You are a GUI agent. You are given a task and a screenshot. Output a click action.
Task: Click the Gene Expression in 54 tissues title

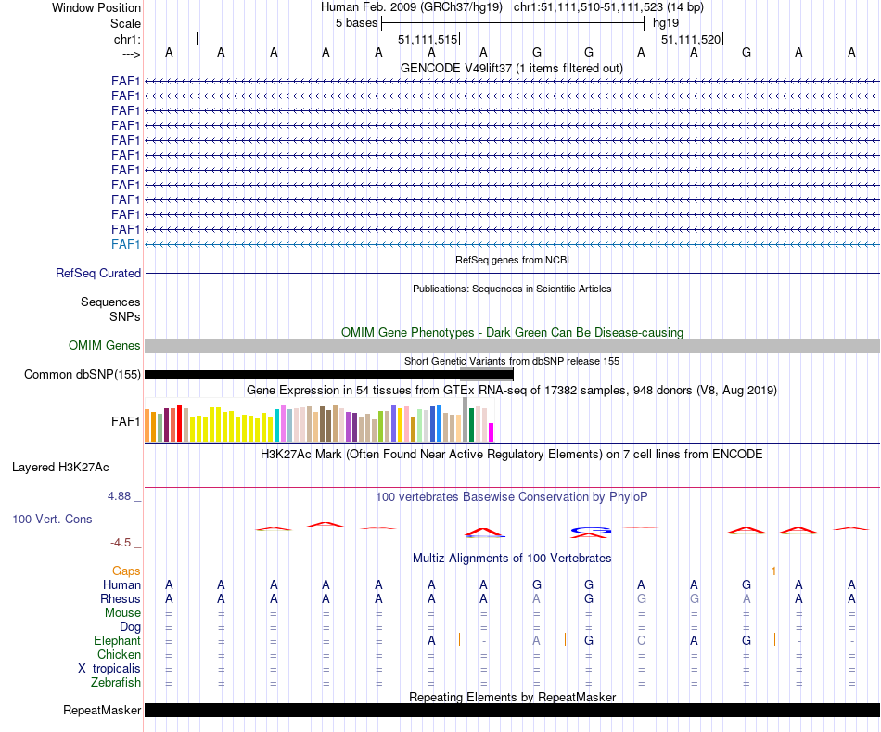pos(512,391)
